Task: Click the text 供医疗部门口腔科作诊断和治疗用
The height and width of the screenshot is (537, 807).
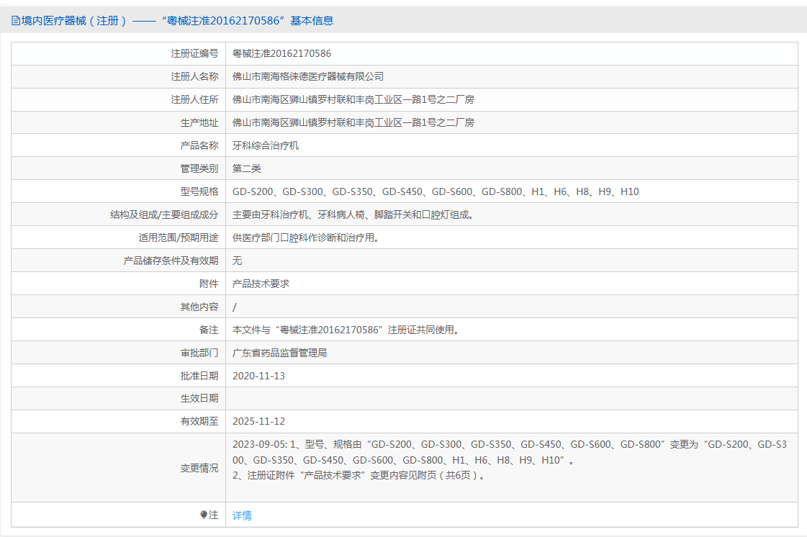Action: (x=306, y=238)
